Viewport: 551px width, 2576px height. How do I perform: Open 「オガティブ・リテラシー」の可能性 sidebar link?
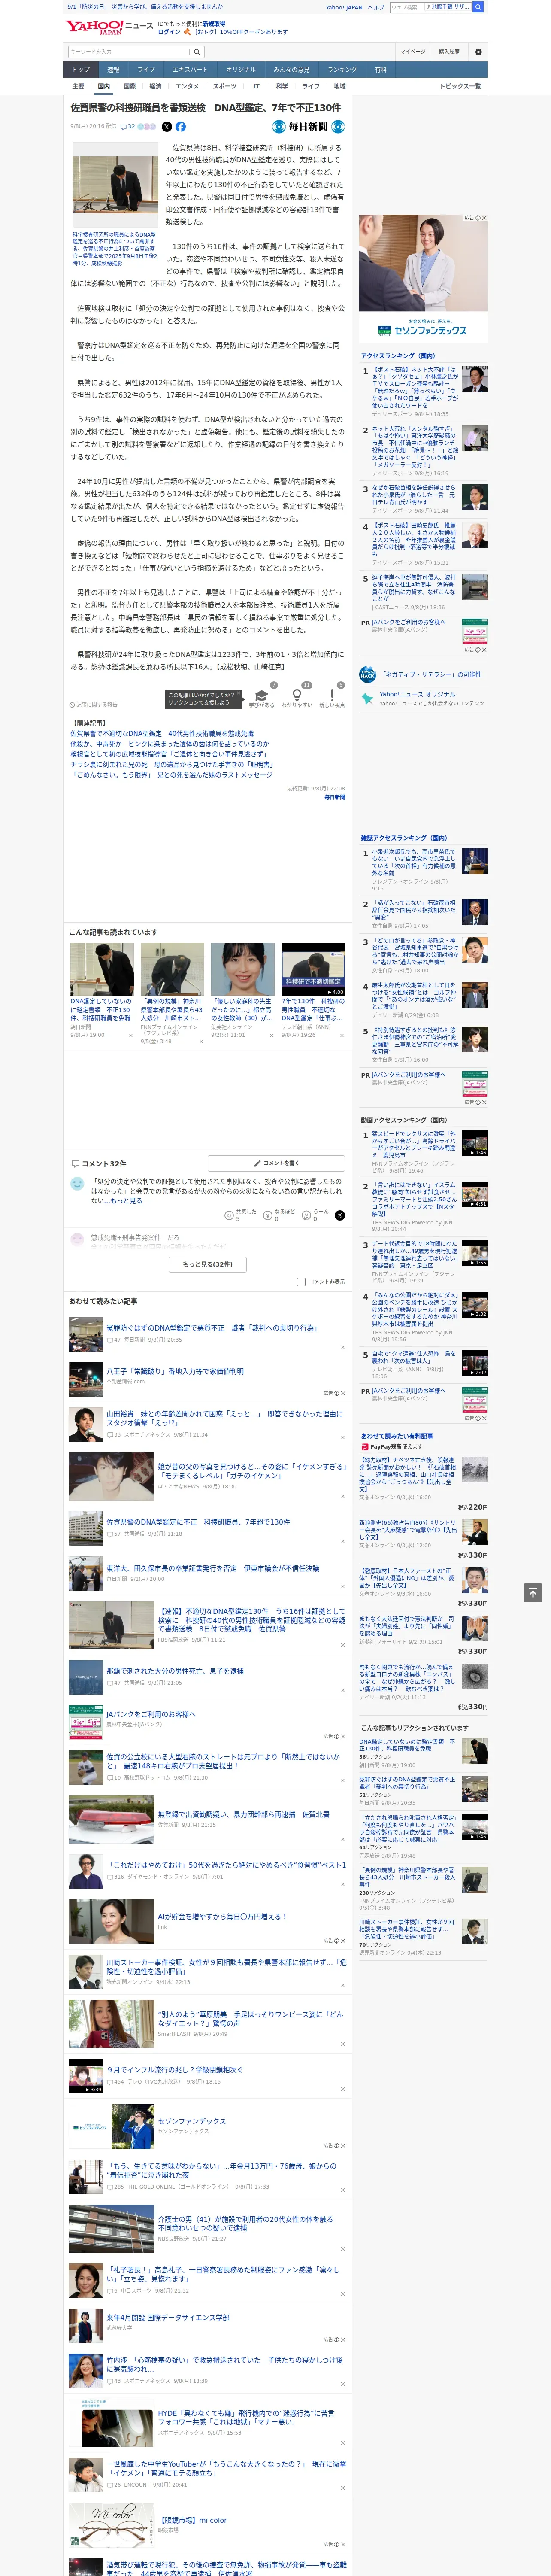pyautogui.click(x=431, y=674)
